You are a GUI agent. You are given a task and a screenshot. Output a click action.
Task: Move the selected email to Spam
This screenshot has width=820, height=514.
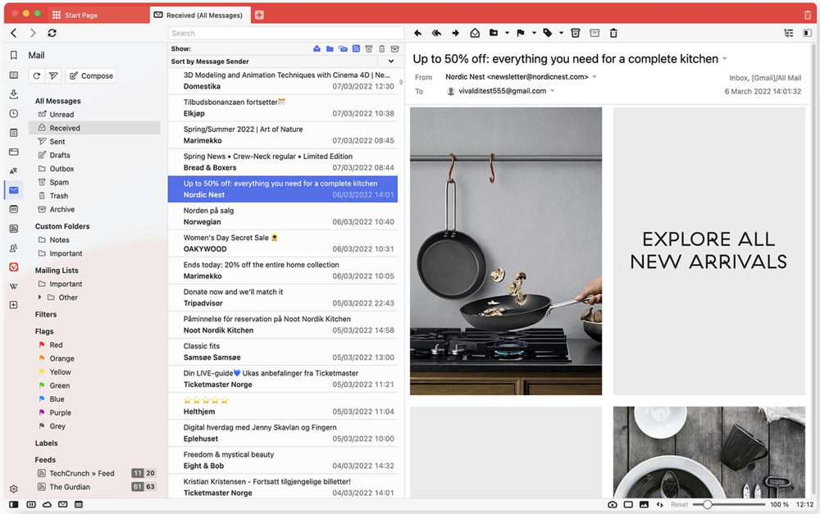tap(575, 33)
